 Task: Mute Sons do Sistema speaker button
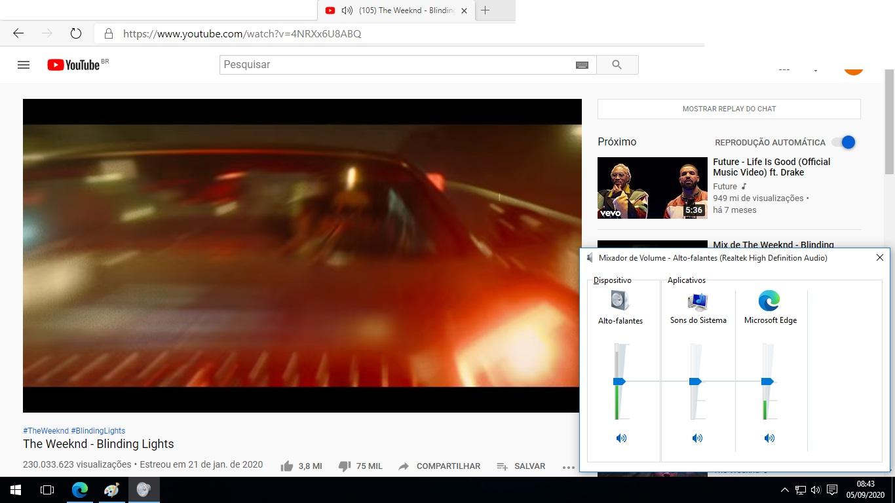pyautogui.click(x=697, y=438)
